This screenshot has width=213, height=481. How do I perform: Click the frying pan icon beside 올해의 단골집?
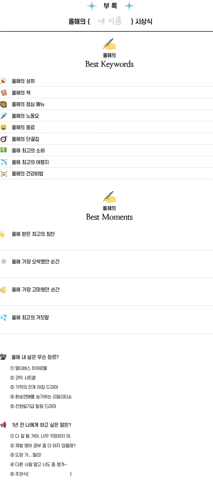(x=4, y=139)
